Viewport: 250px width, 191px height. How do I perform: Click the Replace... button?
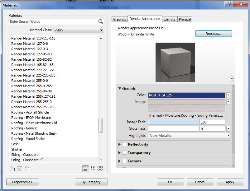[x=214, y=34]
